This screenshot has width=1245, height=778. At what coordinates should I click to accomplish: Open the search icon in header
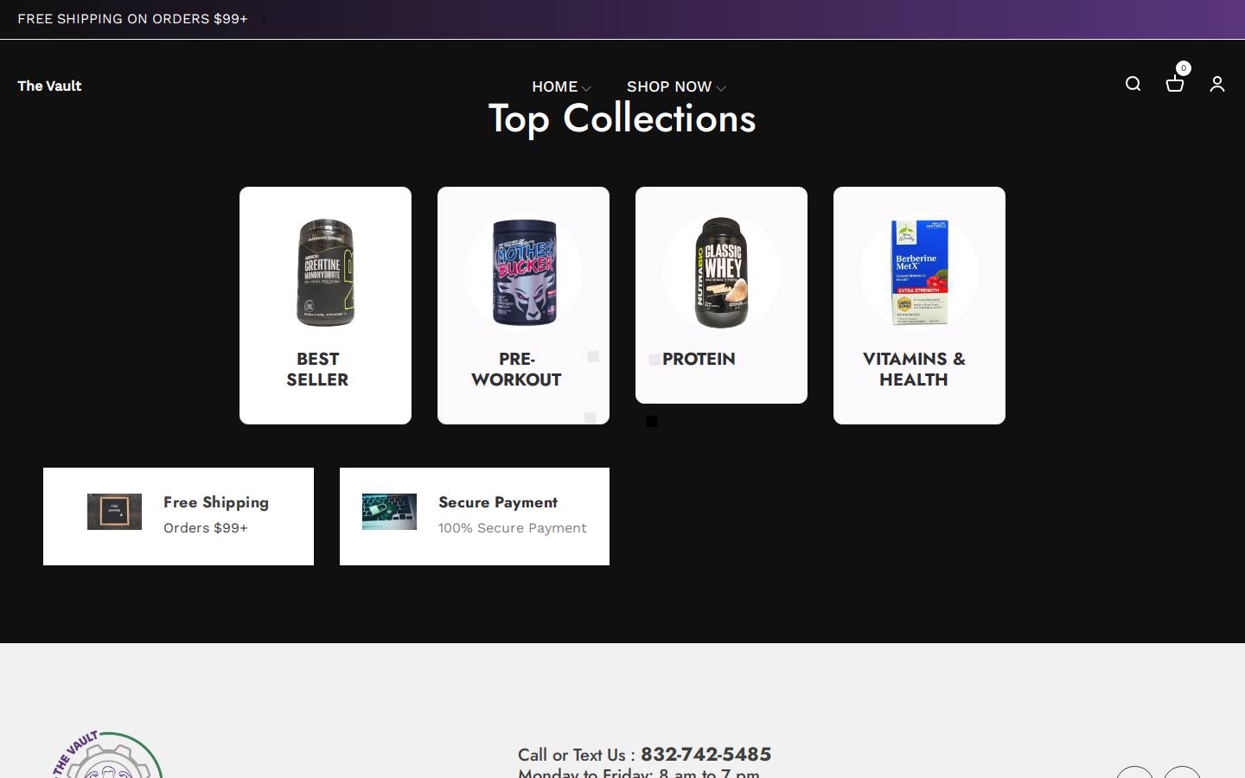[x=1133, y=84]
